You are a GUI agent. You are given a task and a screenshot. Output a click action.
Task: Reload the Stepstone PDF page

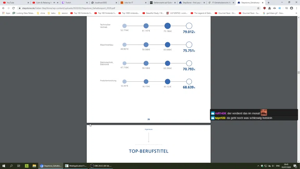point(13,8)
